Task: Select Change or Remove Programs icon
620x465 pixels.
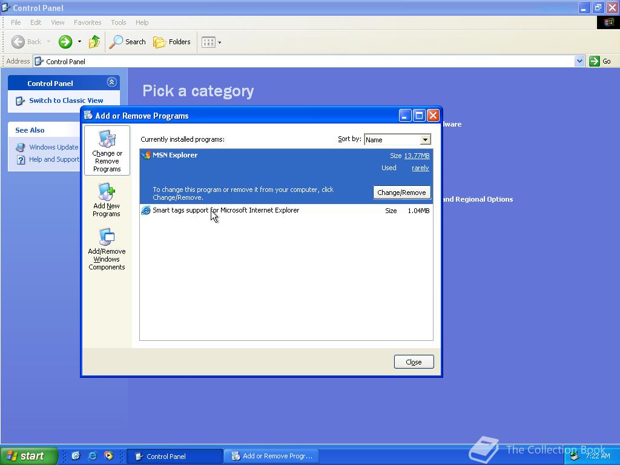Action: tap(107, 150)
